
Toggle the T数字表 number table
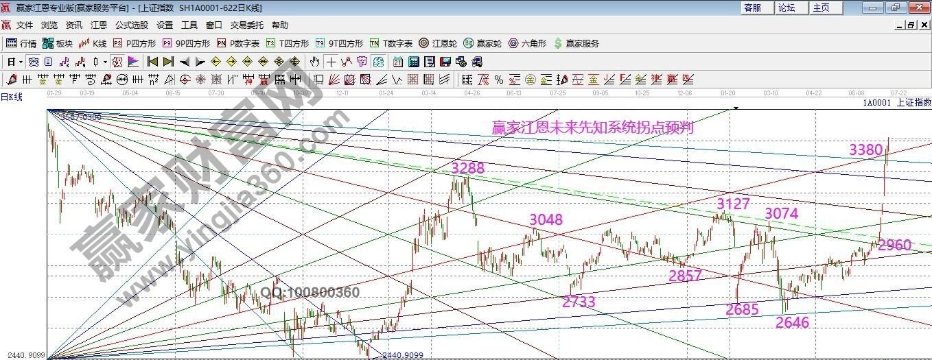pos(391,43)
